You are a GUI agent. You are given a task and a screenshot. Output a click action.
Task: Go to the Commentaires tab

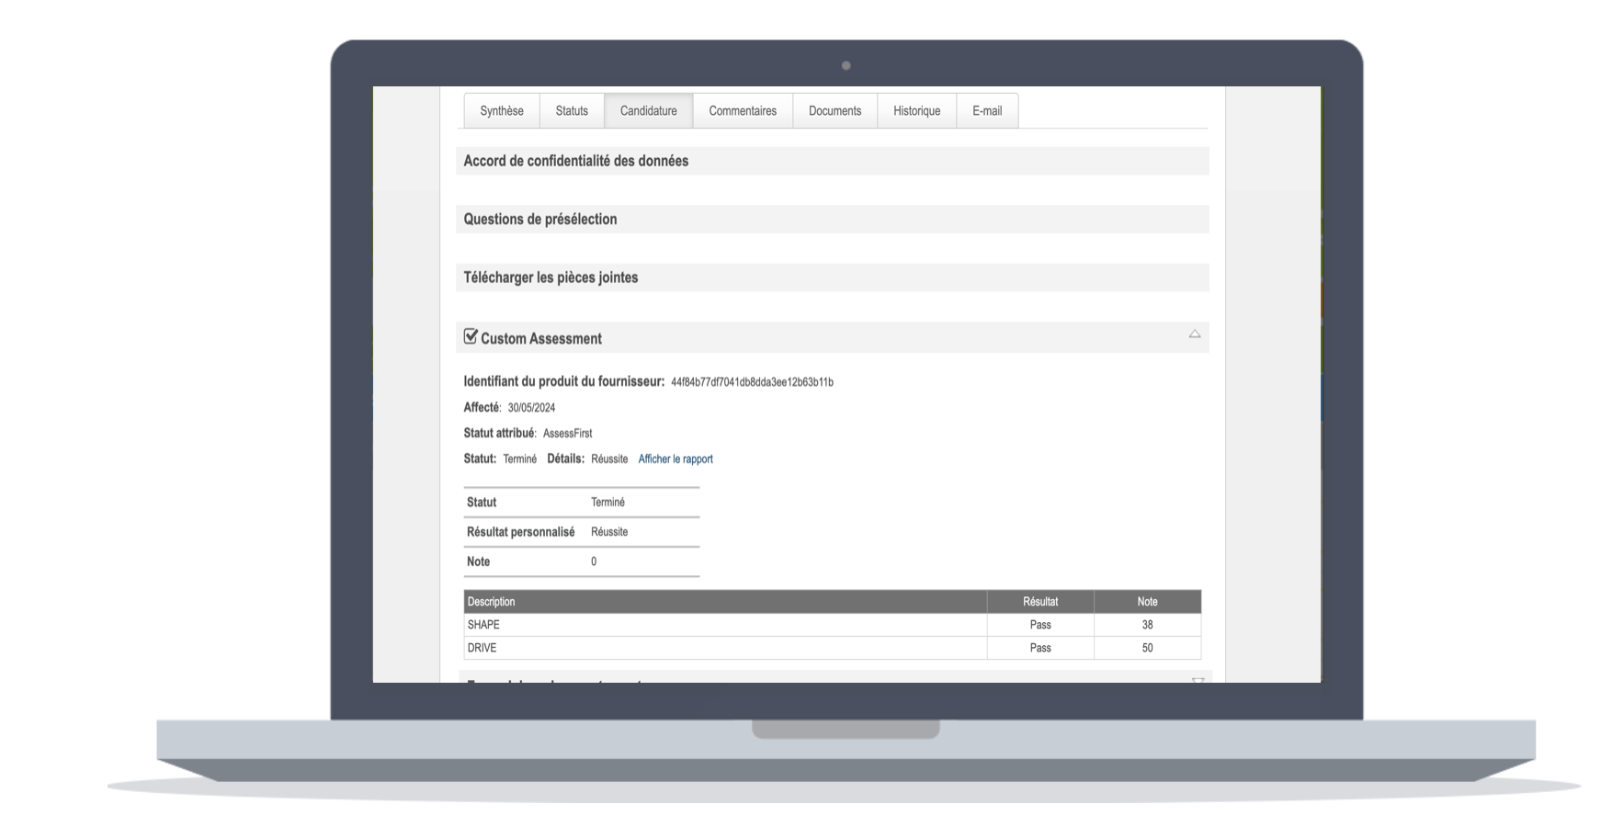pyautogui.click(x=742, y=111)
